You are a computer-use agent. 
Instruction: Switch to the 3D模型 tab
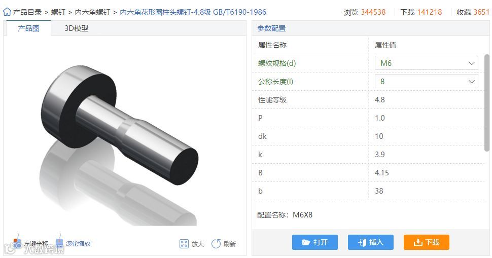coord(76,28)
